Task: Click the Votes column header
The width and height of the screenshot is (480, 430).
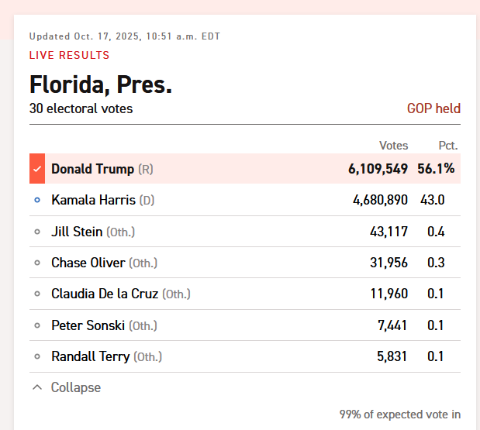Action: pyautogui.click(x=394, y=146)
